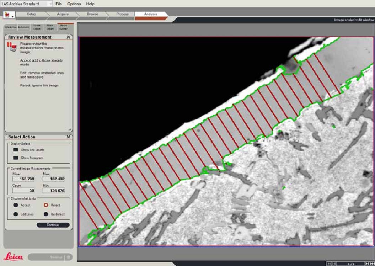Go to the next image
375x266 pixels.
pyautogui.click(x=367, y=264)
